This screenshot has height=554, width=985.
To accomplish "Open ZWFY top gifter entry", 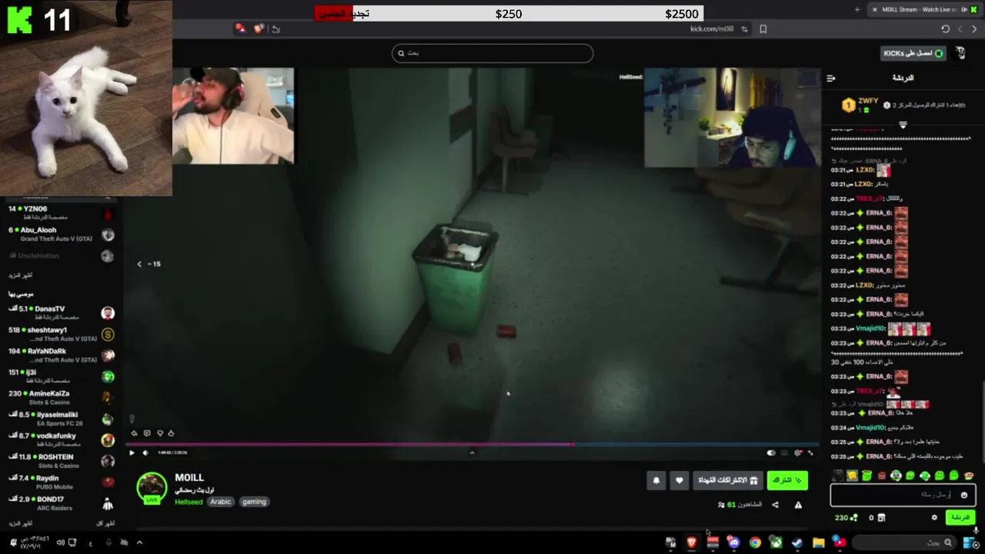I will 860,105.
